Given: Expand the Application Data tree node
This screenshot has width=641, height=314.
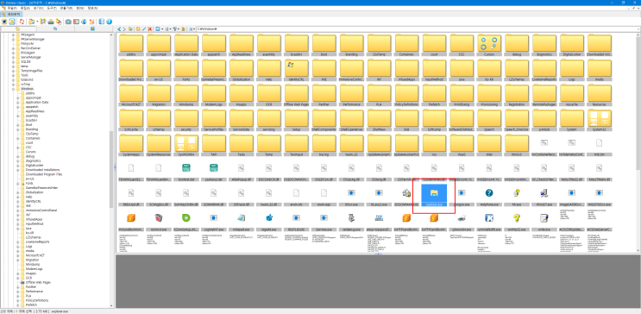Looking at the screenshot, I should (x=17, y=102).
